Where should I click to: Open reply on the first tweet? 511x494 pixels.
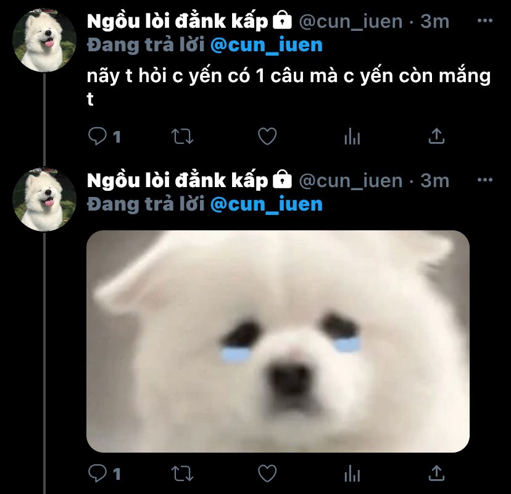click(x=97, y=136)
